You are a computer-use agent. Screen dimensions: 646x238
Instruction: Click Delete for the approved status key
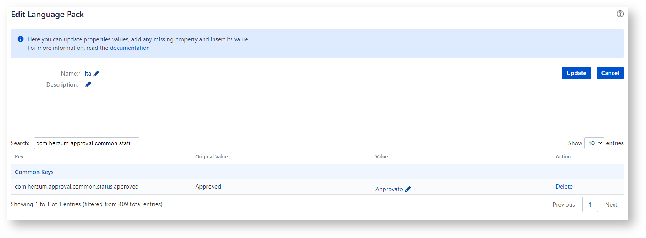564,187
